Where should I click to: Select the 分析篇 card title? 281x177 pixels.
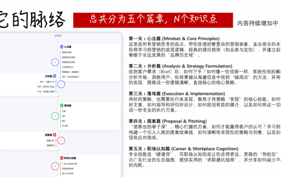(x=49, y=76)
